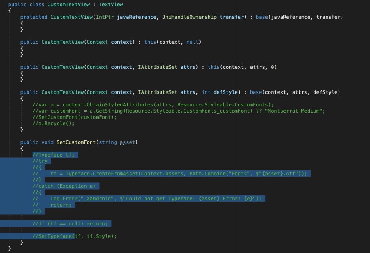Click the class name CustomTextView in the declaration

point(69,5)
